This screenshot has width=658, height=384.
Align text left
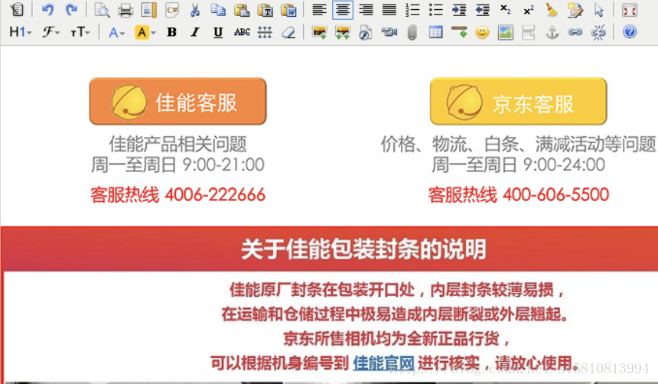[x=319, y=9]
